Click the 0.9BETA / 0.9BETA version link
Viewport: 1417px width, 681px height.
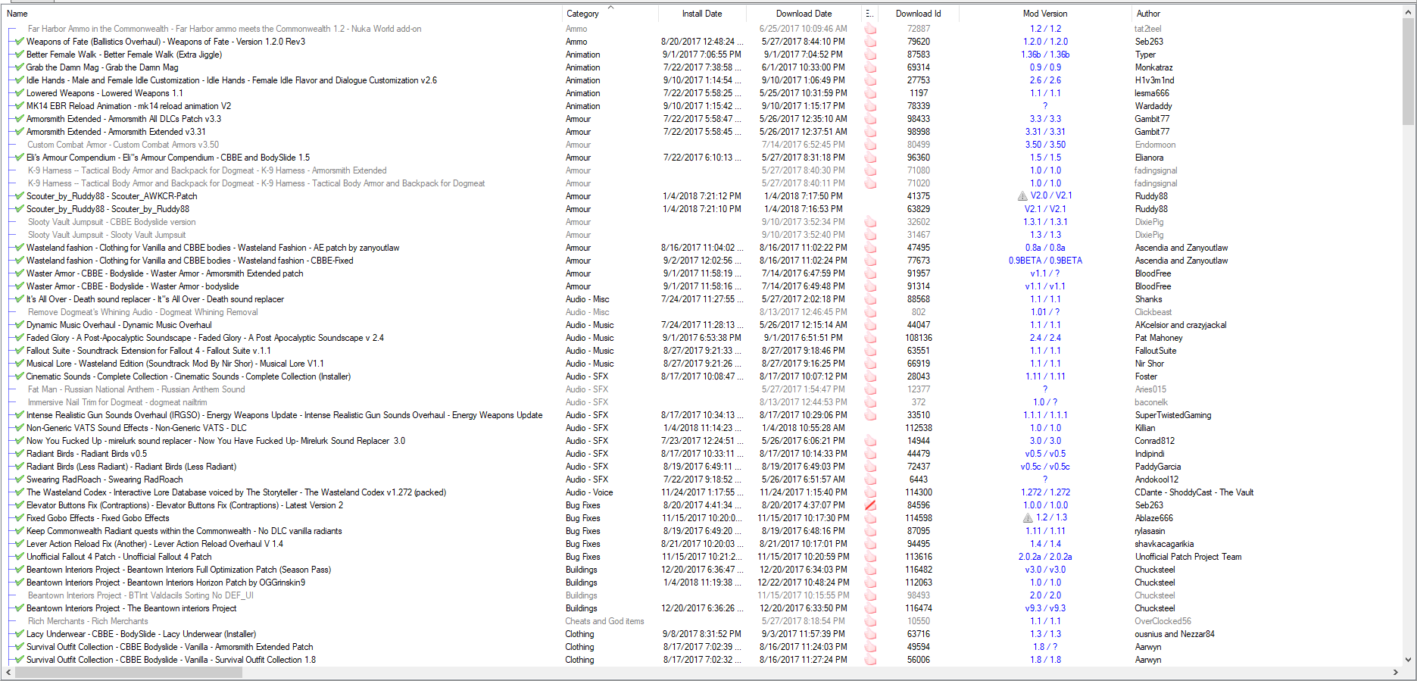1045,261
